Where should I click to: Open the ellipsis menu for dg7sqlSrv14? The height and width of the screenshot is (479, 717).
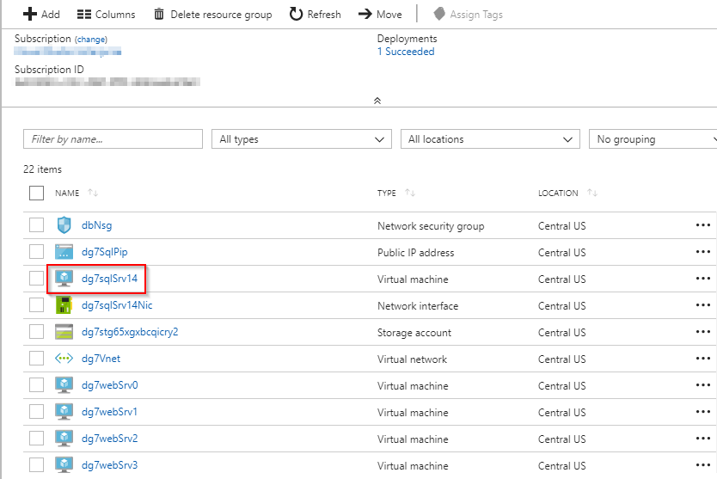click(x=703, y=278)
